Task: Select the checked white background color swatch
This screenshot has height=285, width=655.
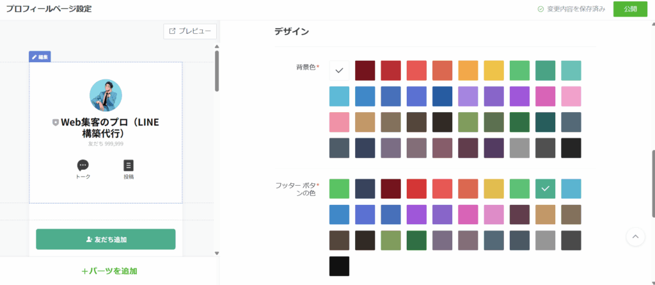Action: click(339, 70)
